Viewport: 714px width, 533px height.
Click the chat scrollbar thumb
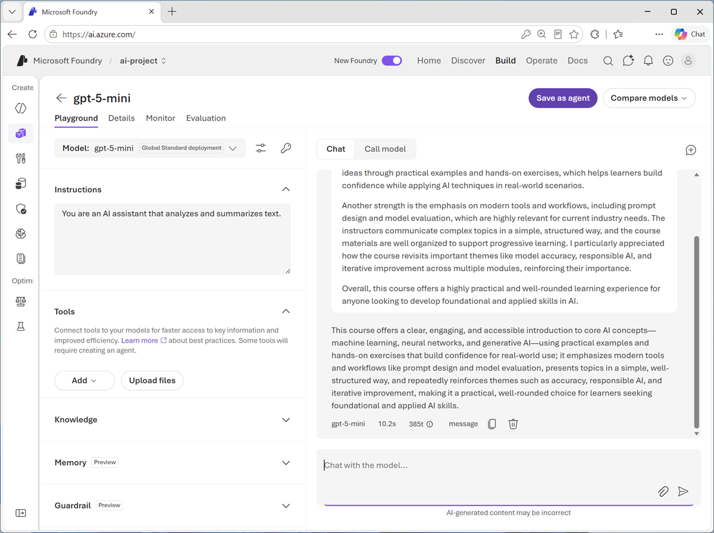(697, 331)
